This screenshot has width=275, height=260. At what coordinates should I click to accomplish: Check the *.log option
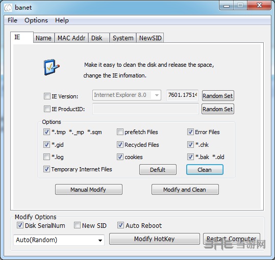(46, 157)
